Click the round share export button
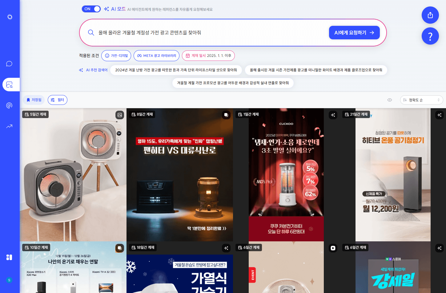446x293 pixels. pyautogui.click(x=430, y=15)
